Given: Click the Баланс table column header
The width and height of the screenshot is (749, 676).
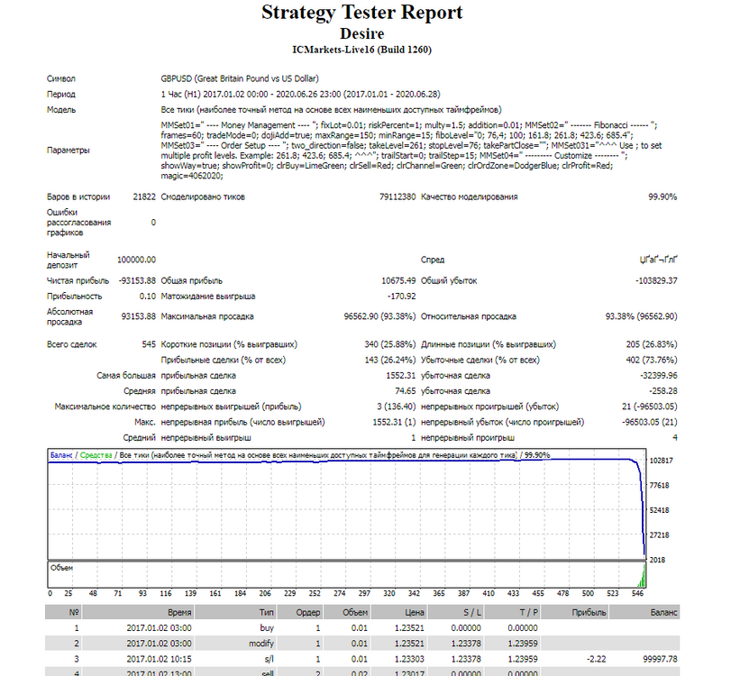Looking at the screenshot, I should 644,612.
